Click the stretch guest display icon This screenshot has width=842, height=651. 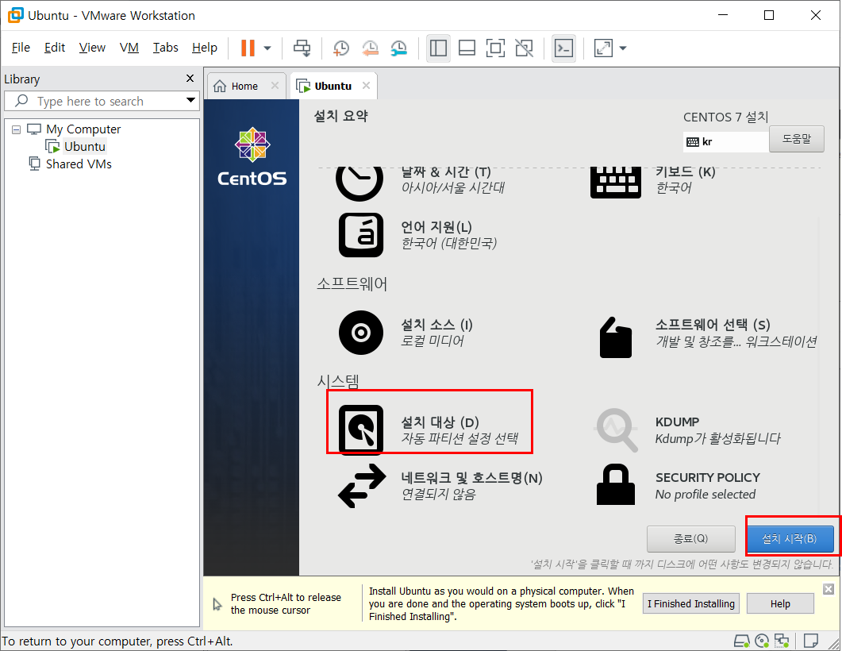tap(603, 48)
